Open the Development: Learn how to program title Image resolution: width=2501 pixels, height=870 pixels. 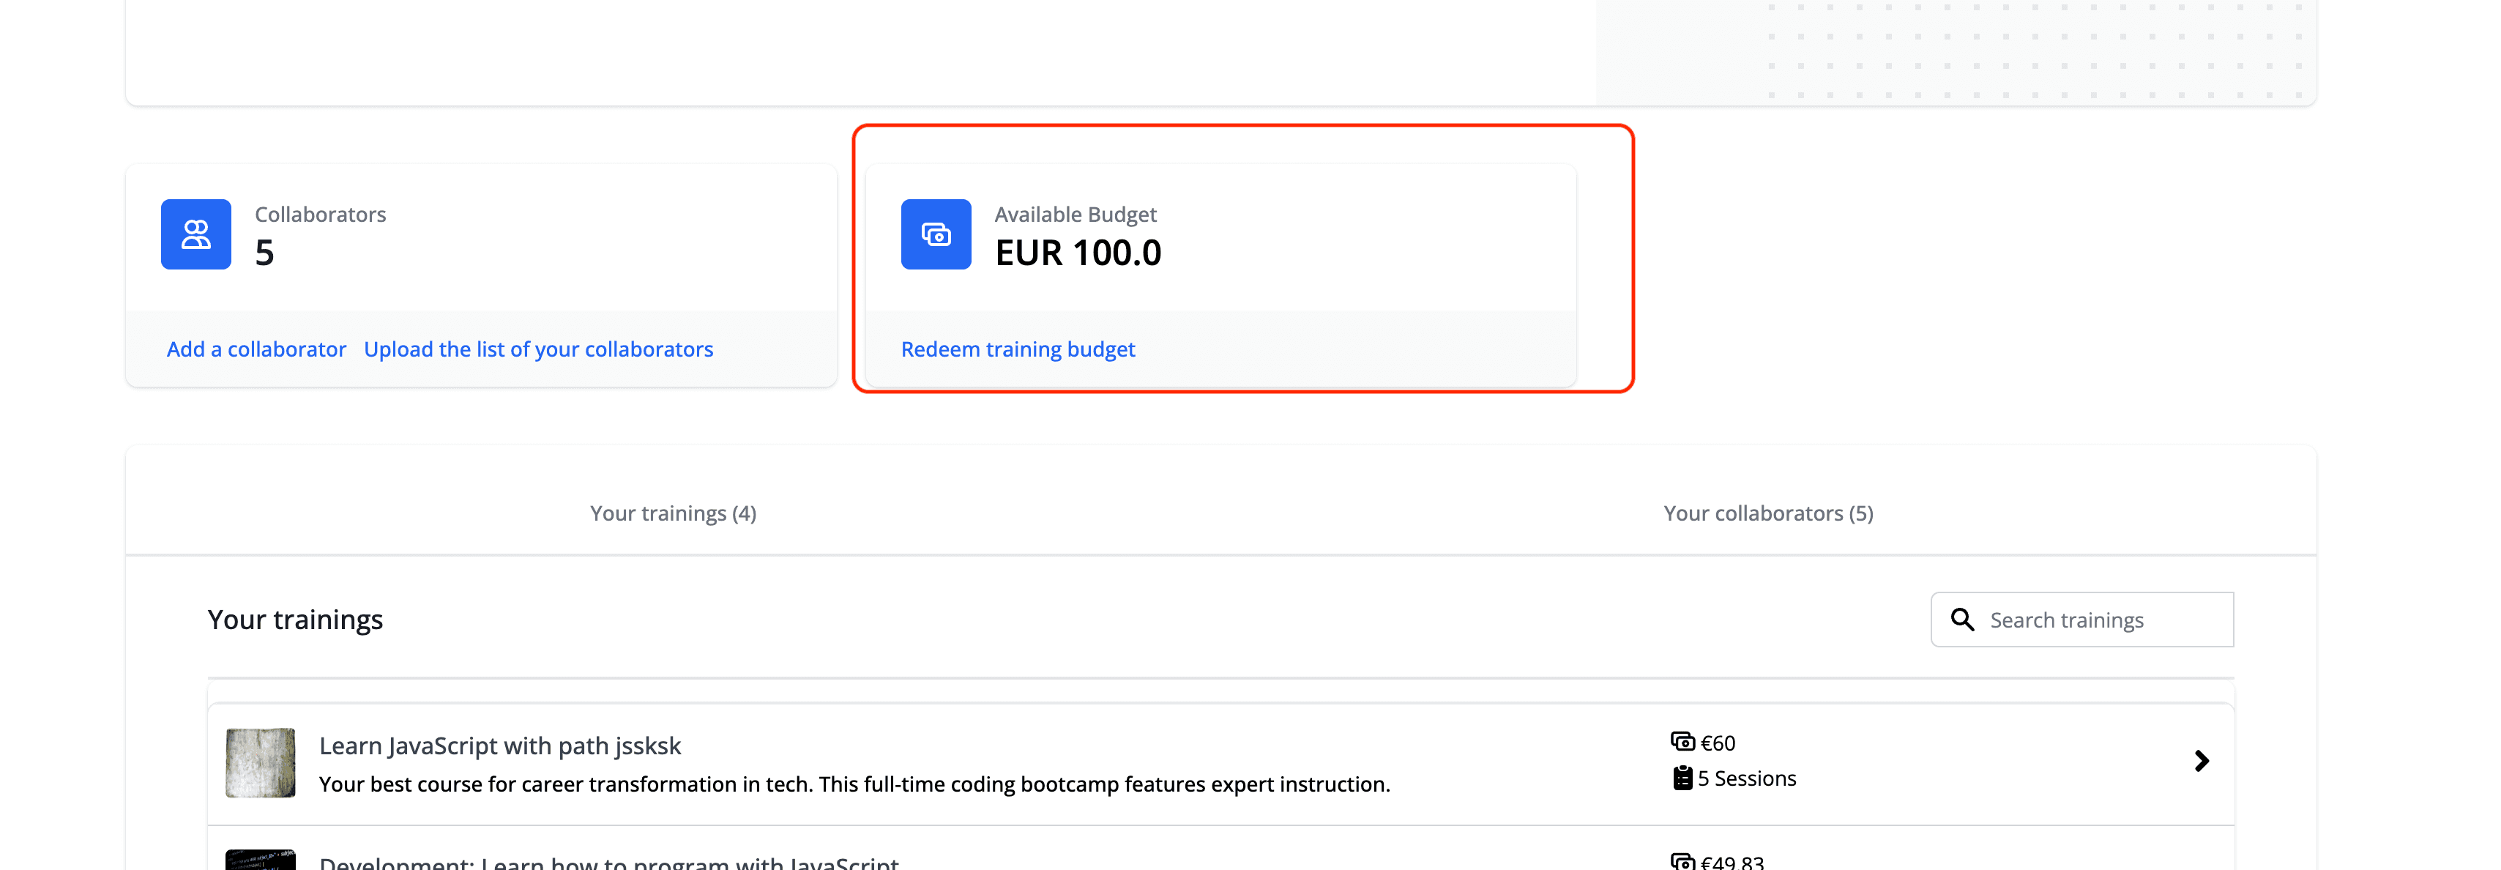(x=608, y=861)
